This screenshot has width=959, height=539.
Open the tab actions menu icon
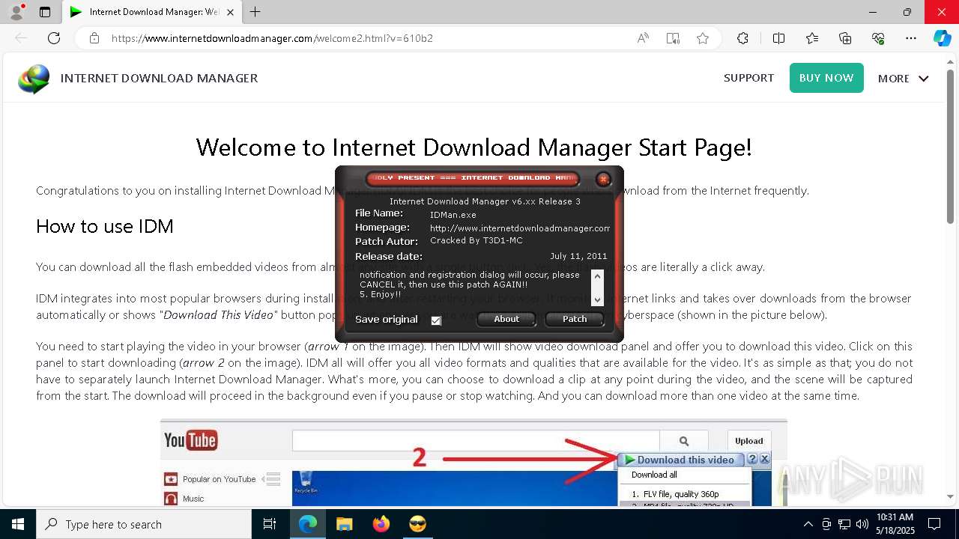pos(45,12)
